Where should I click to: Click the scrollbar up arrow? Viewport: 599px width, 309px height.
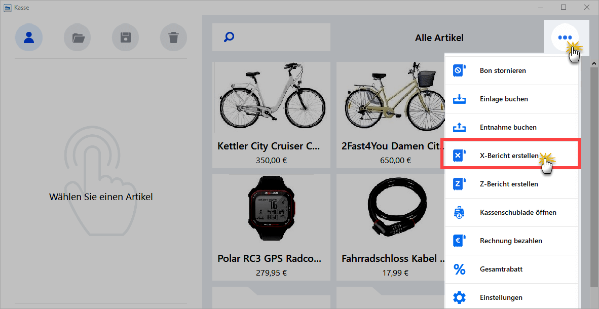pyautogui.click(x=594, y=63)
